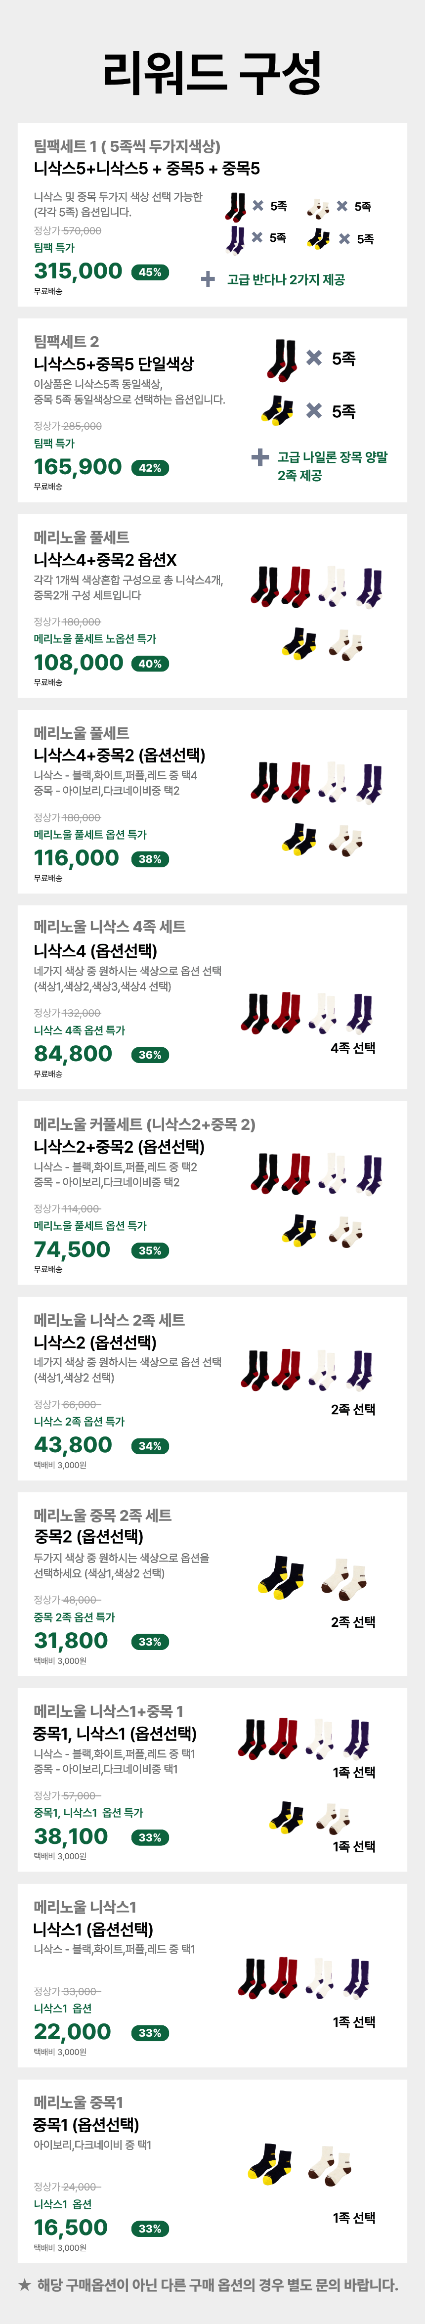Click the 4족 선택 label

(x=353, y=1047)
